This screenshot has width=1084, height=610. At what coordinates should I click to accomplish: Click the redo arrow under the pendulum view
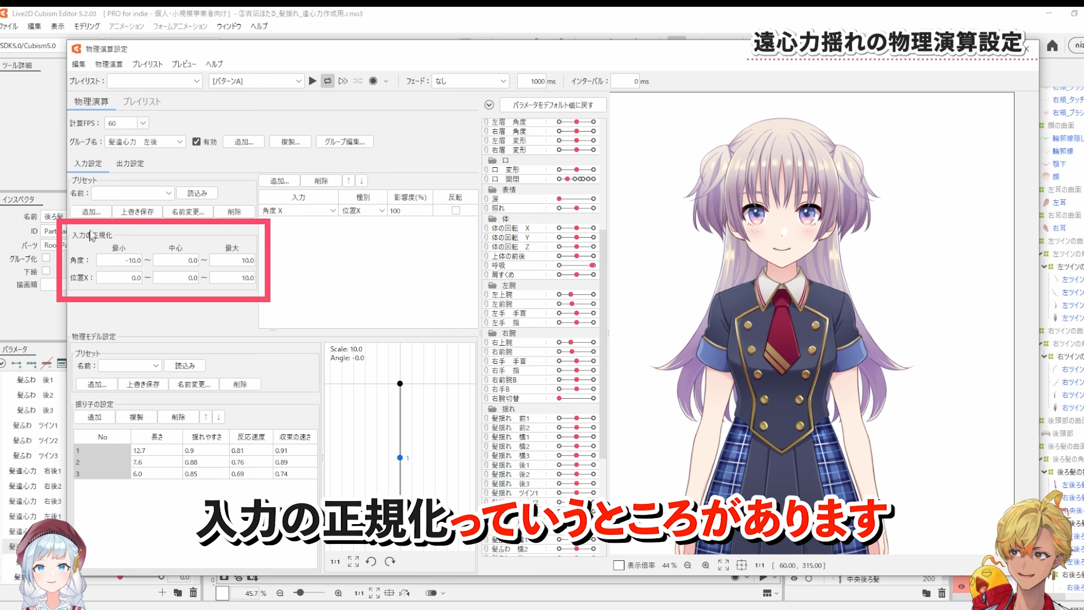390,561
